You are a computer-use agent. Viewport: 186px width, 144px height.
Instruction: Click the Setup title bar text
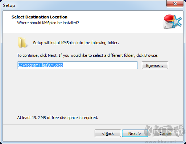pyautogui.click(x=9, y=5)
